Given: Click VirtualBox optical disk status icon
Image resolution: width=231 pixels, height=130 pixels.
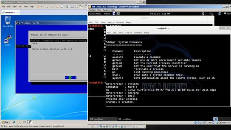Looking at the screenshot, I should point(199,122).
